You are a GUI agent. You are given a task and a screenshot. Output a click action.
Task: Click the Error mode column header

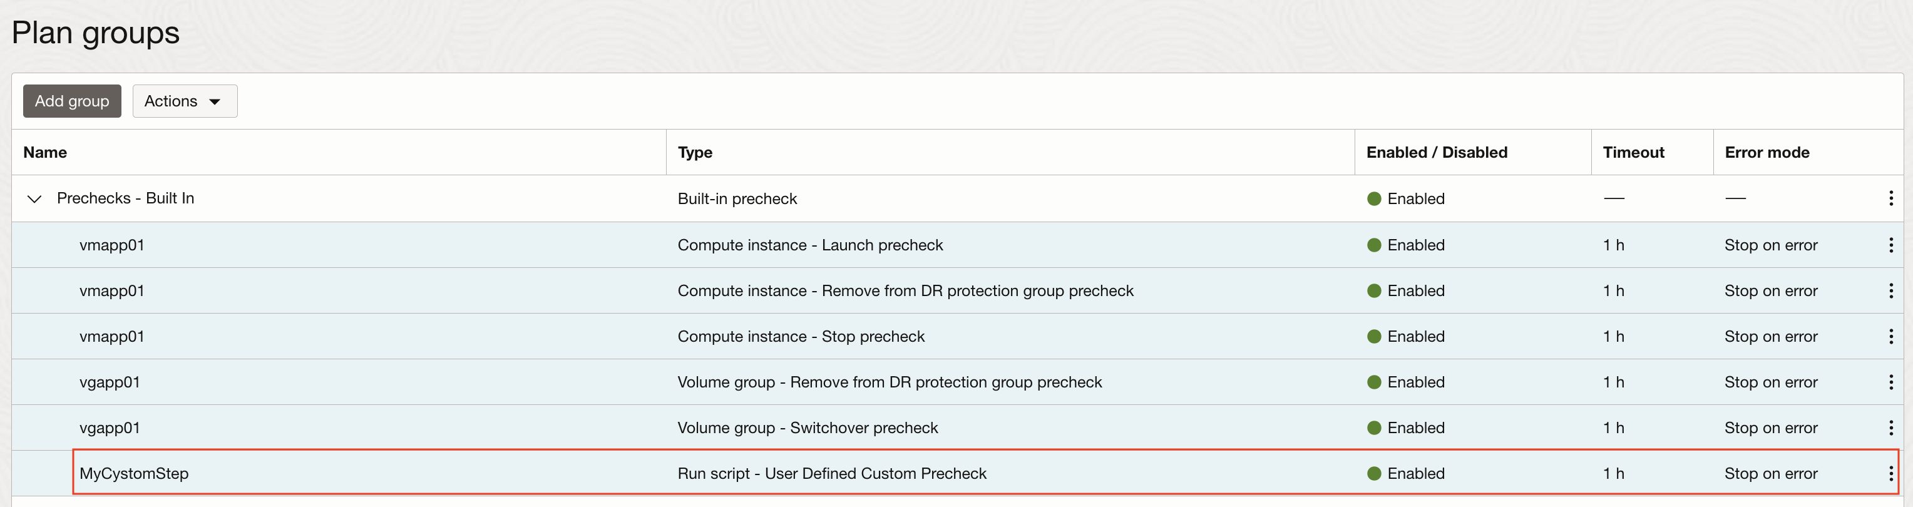point(1767,152)
